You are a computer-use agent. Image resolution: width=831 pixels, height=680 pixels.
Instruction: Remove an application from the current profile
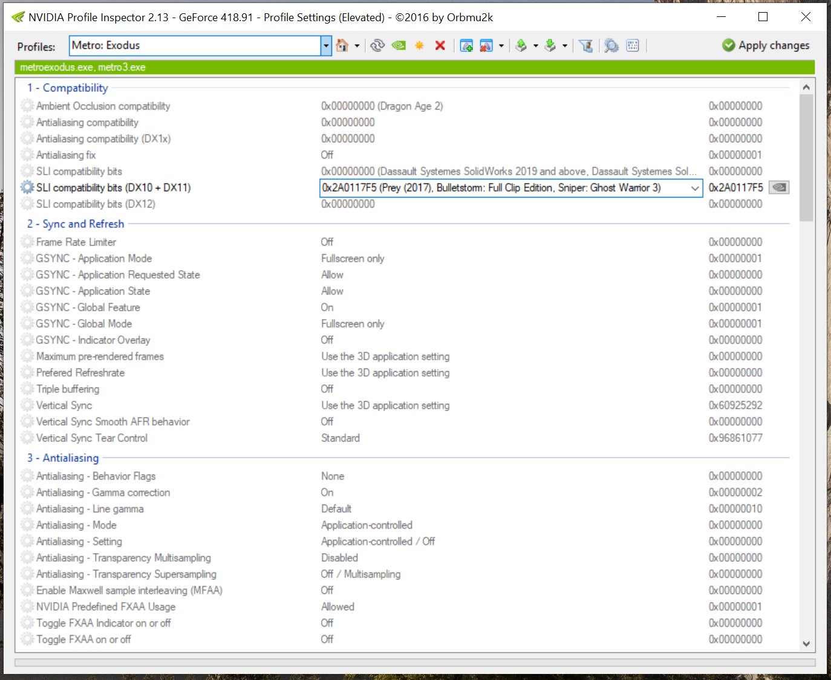click(486, 45)
